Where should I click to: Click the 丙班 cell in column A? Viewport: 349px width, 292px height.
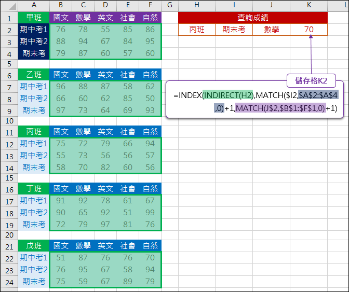[x=34, y=132]
